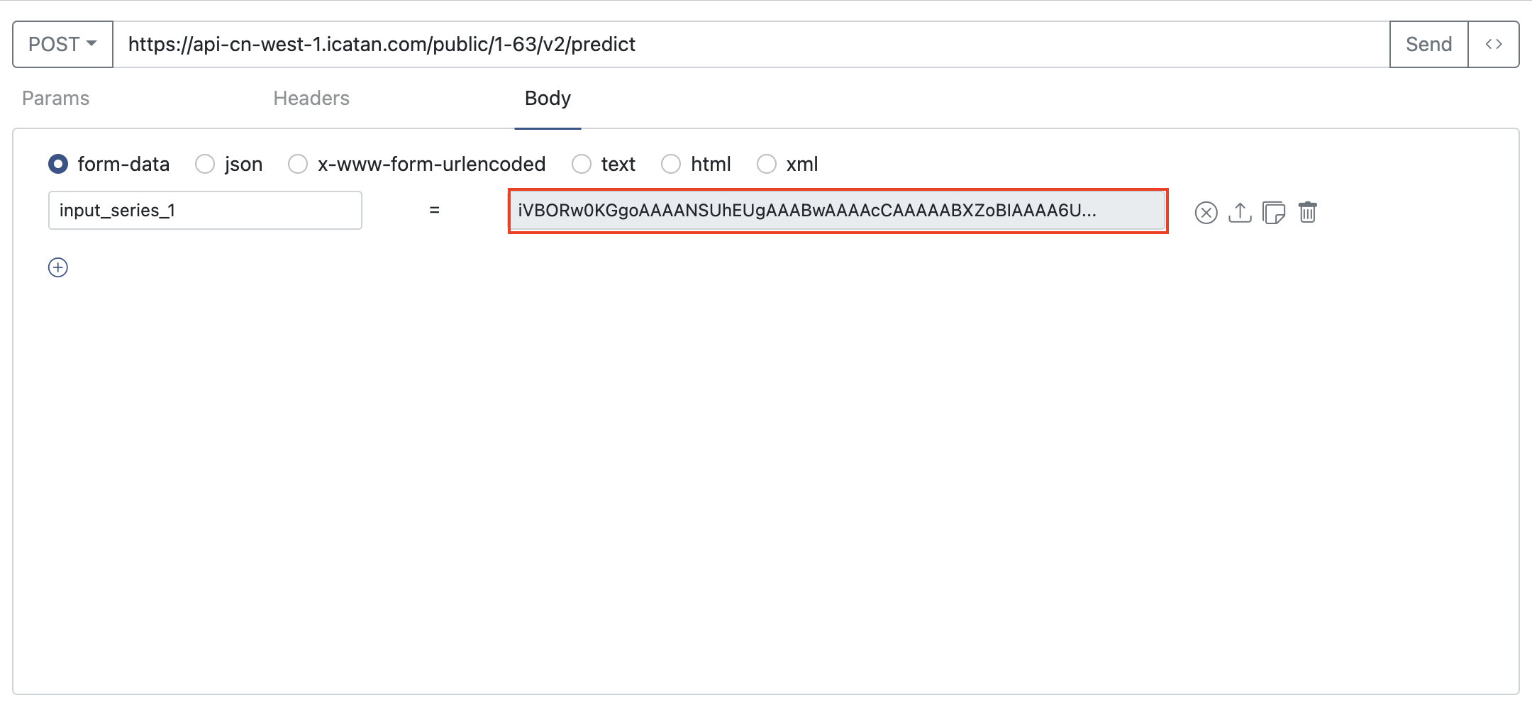Click the sticky-note copy icon

1274,212
